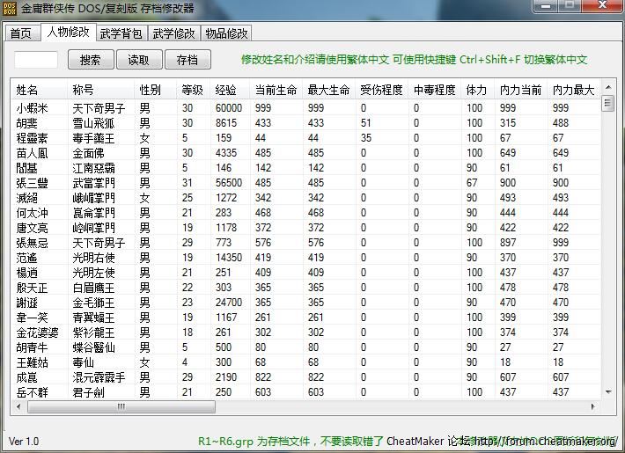
Task: Click horizontal scrollbar left arrow
Action: (19, 407)
